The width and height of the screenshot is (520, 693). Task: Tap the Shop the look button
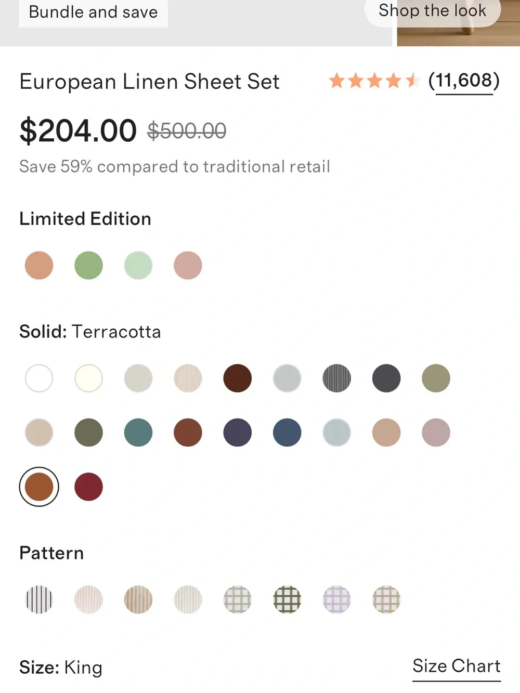[x=433, y=10]
